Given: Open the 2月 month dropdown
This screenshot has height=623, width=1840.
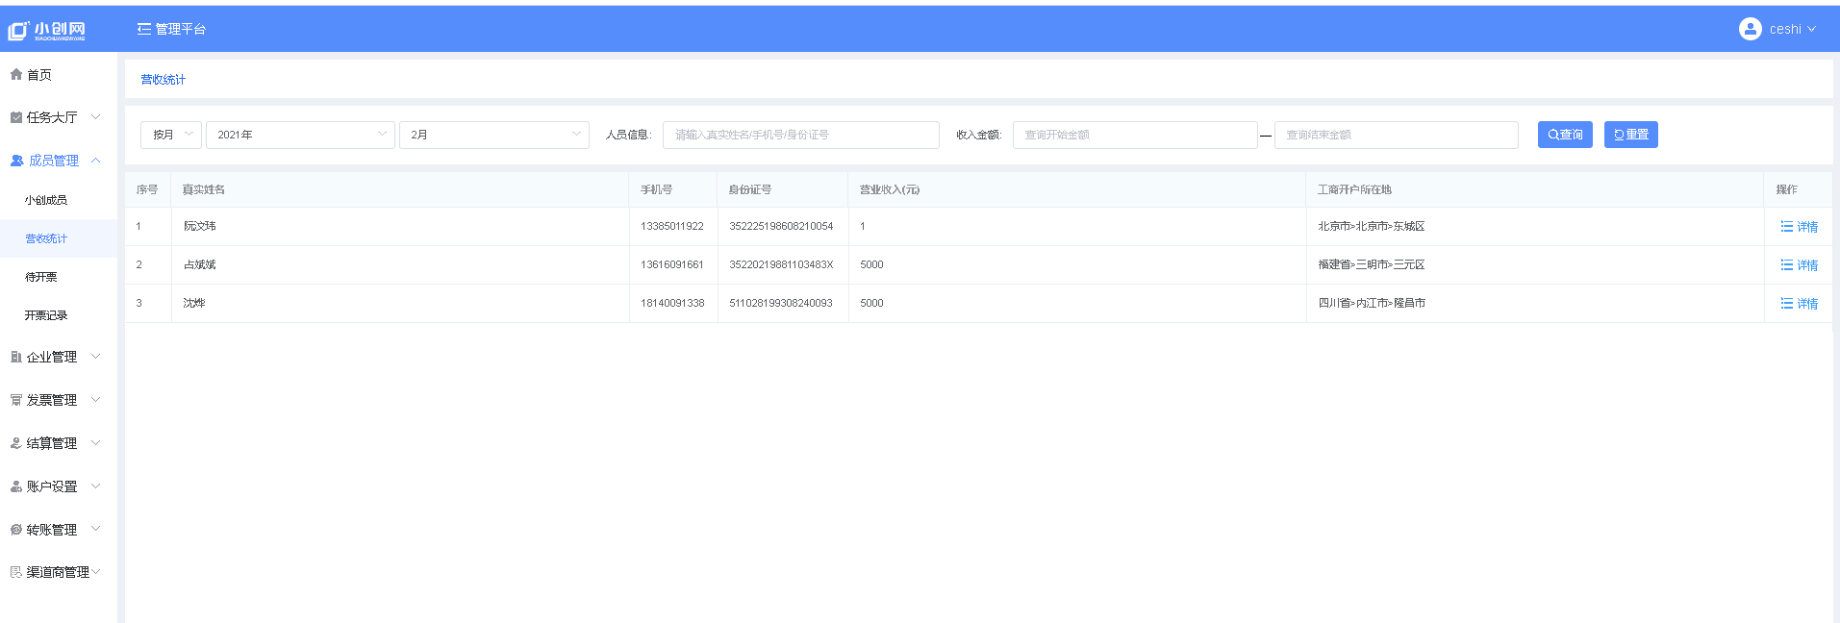Looking at the screenshot, I should coord(493,135).
